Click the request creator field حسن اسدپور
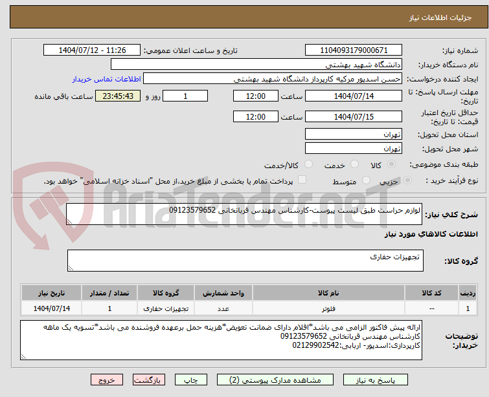Screen dimensions: 489x397 point(273,79)
